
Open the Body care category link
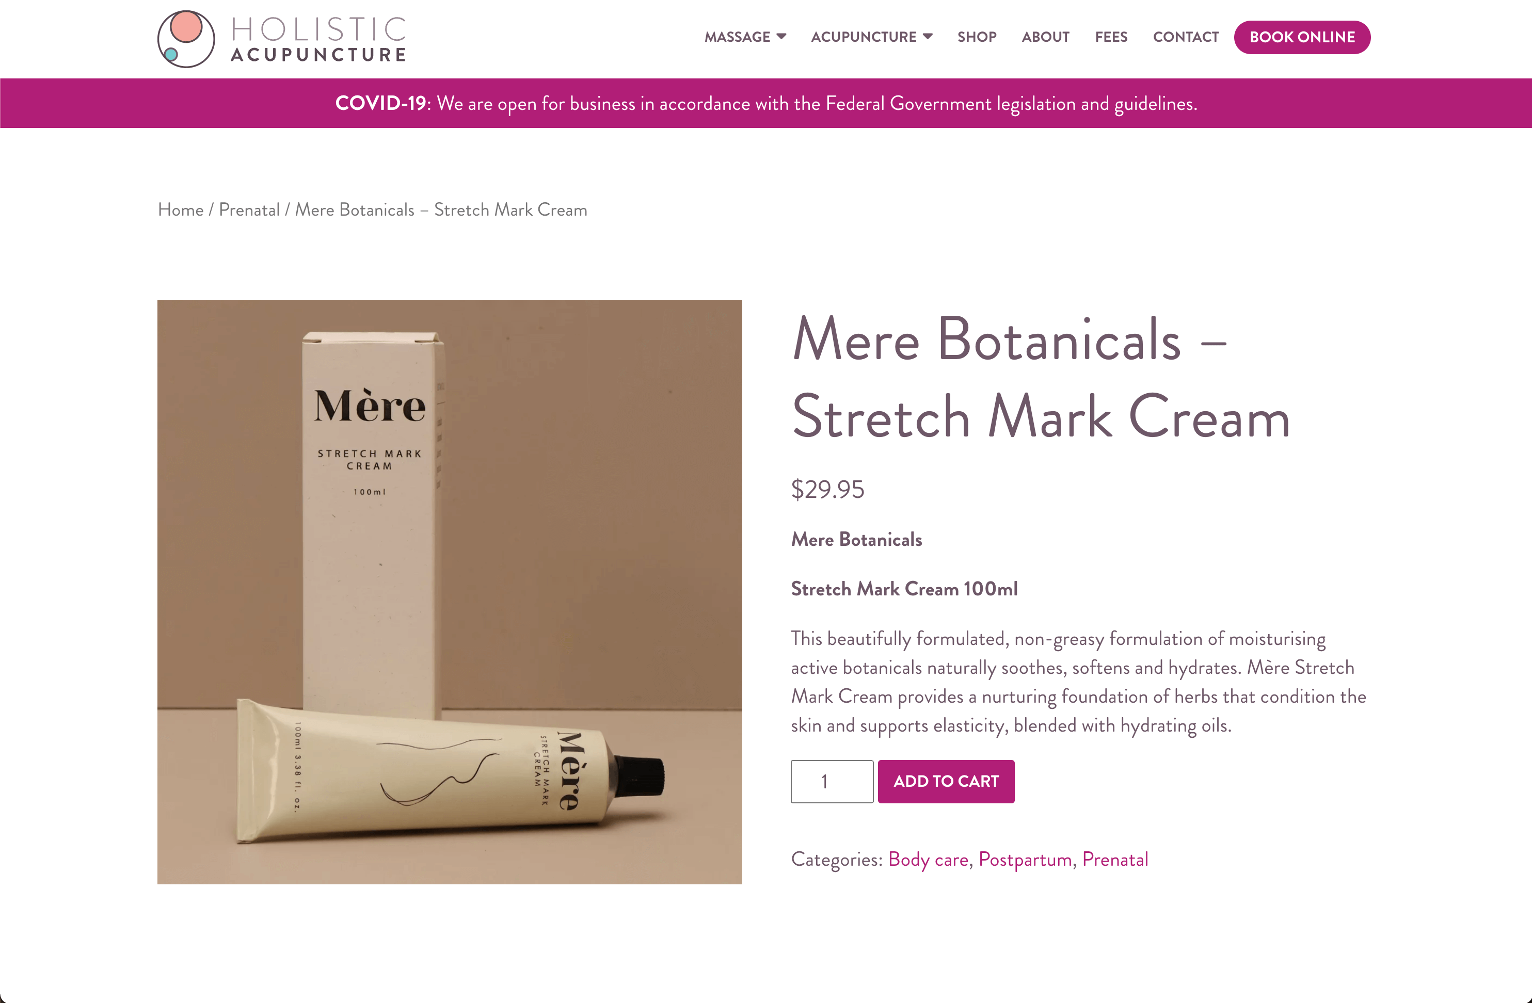pyautogui.click(x=928, y=860)
